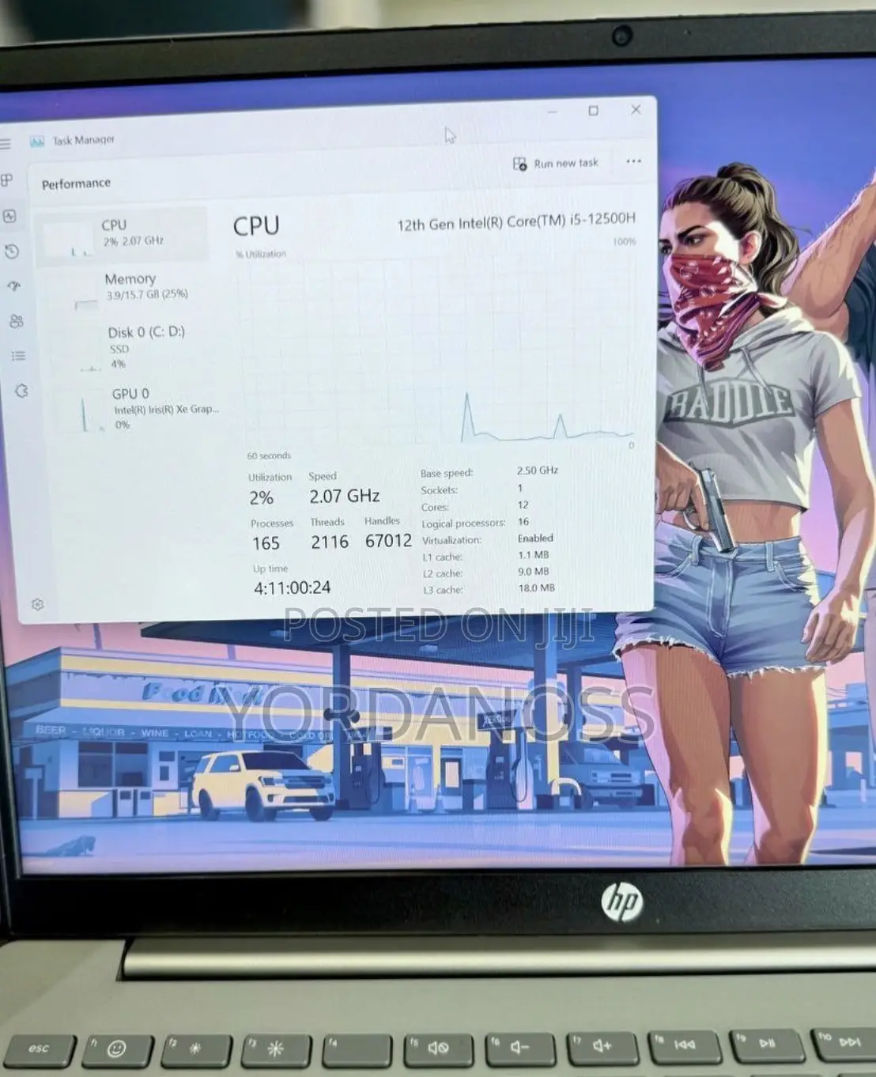Click the 12th Gen Intel Core i5-12500H label
This screenshot has height=1077, width=876.
click(515, 222)
